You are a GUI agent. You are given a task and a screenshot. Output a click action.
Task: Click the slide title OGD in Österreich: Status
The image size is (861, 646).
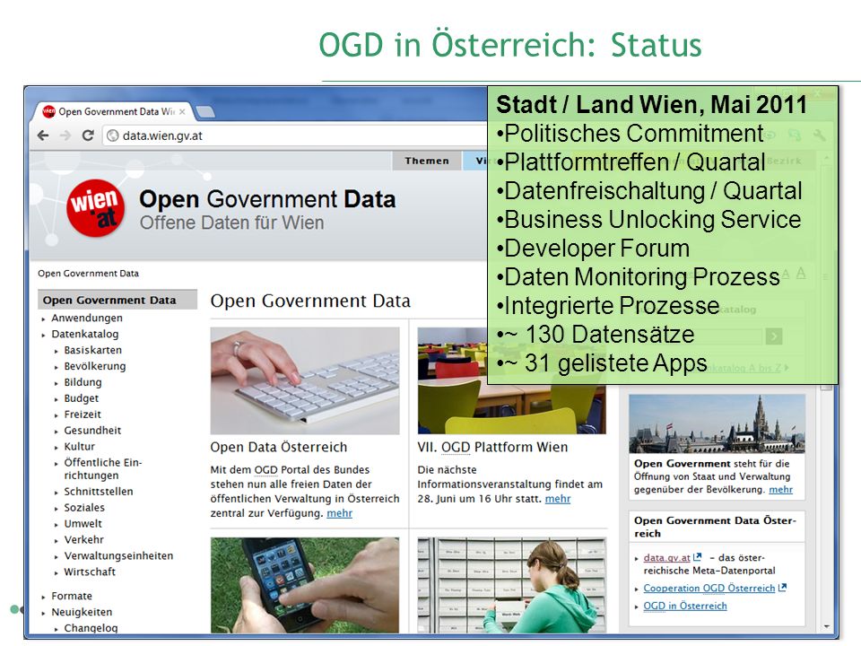point(510,45)
